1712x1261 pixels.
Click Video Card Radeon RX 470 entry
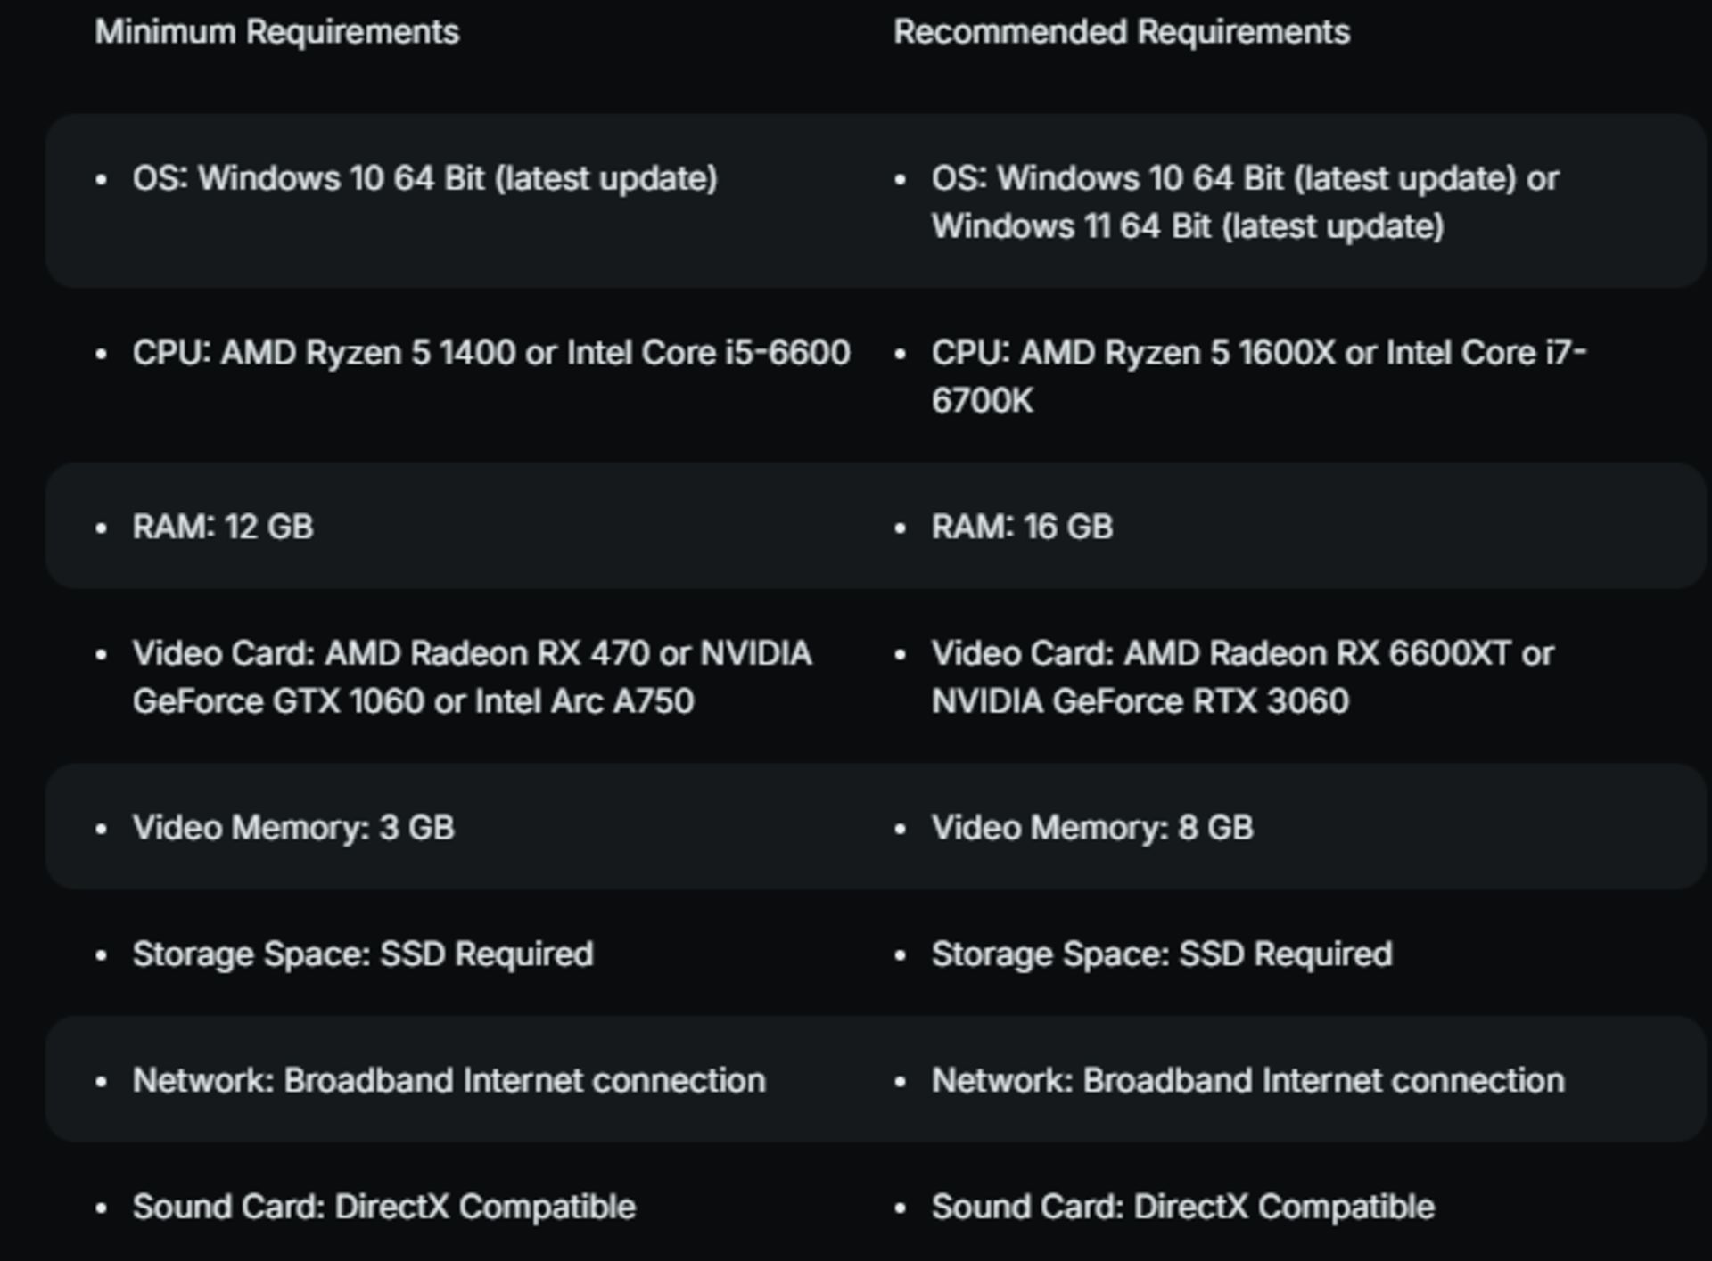pyautogui.click(x=472, y=677)
